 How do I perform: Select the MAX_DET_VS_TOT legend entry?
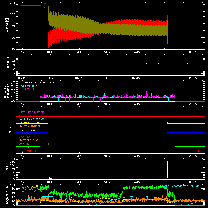click(x=32, y=191)
